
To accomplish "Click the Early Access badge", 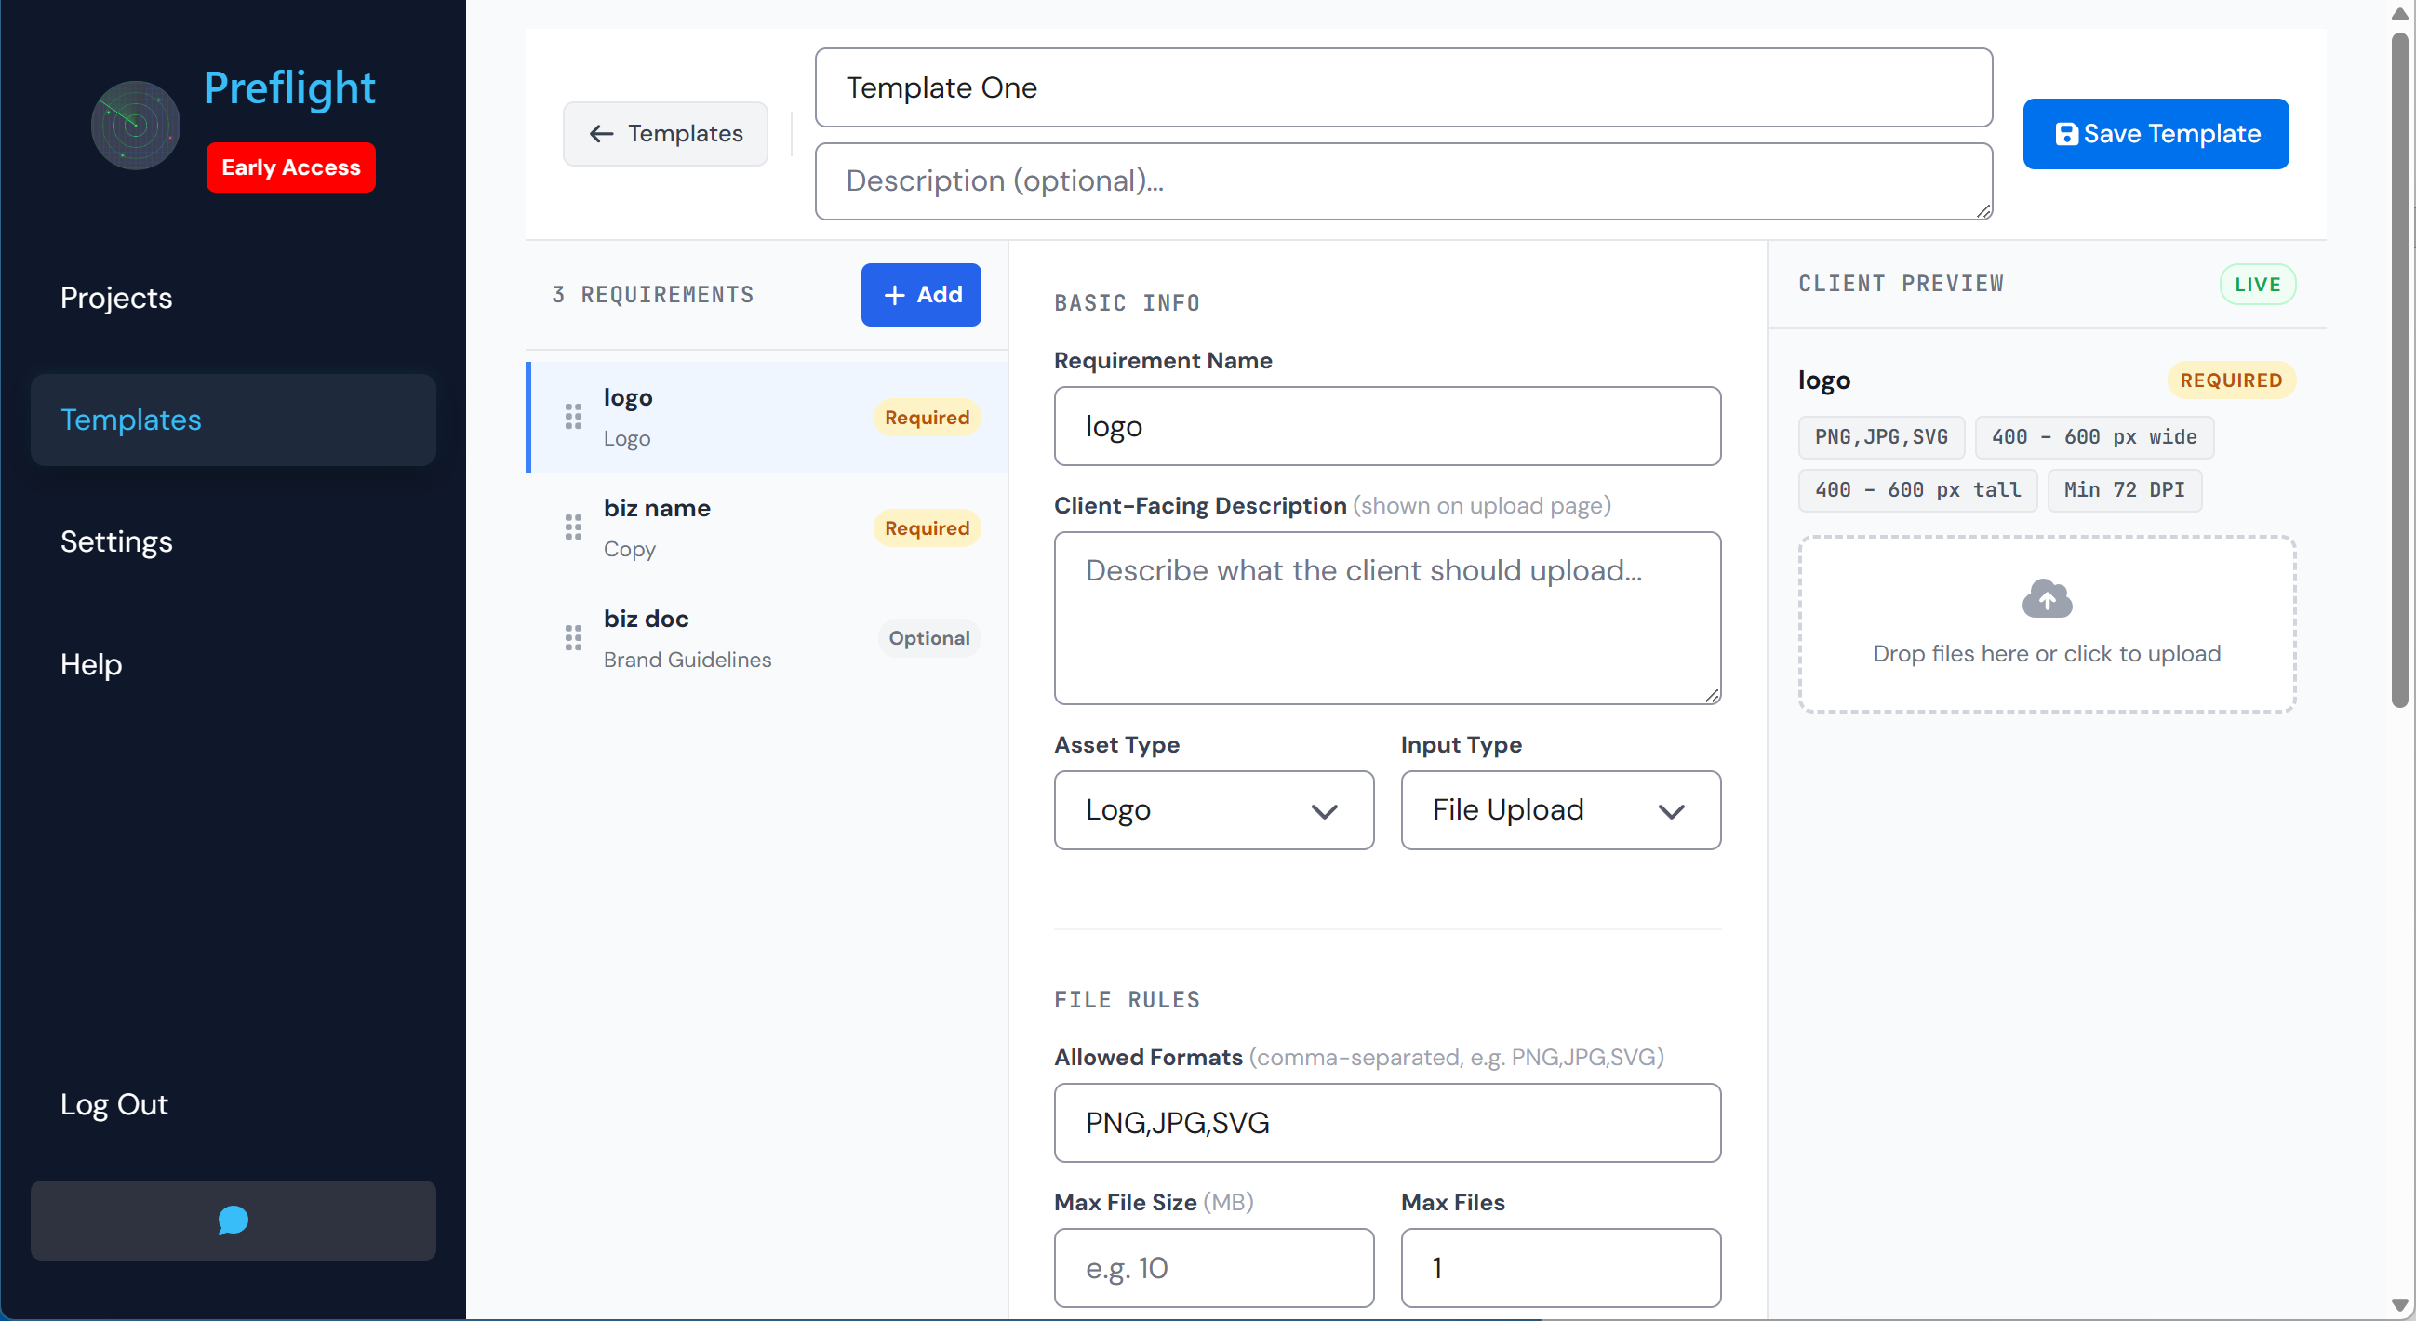I will pos(291,167).
